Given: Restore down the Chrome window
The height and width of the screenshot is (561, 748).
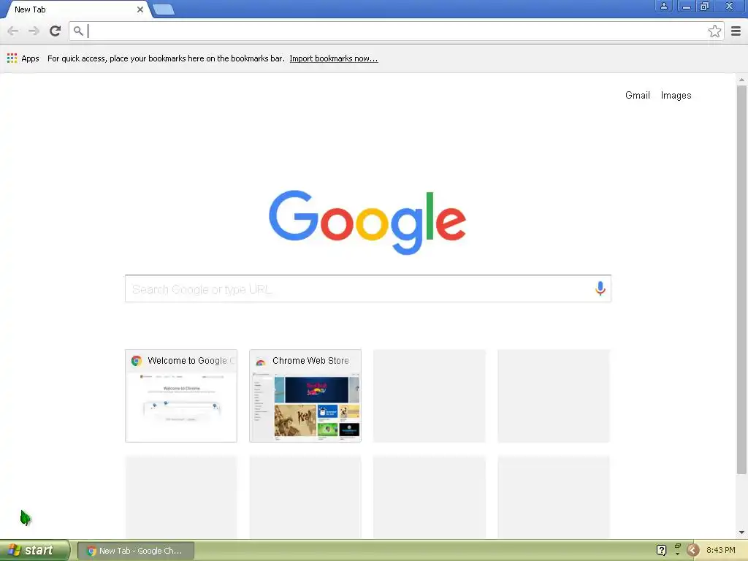Looking at the screenshot, I should point(704,6).
